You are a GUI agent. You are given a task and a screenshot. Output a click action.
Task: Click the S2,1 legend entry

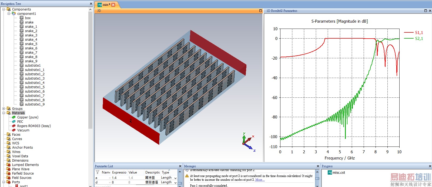click(413, 39)
